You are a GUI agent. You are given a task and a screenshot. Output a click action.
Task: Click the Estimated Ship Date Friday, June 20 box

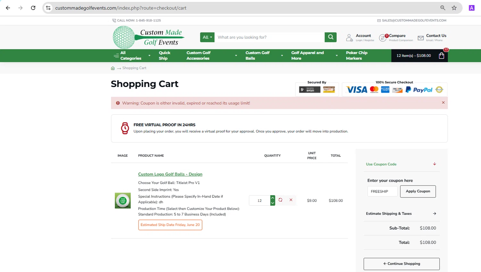tap(170, 225)
